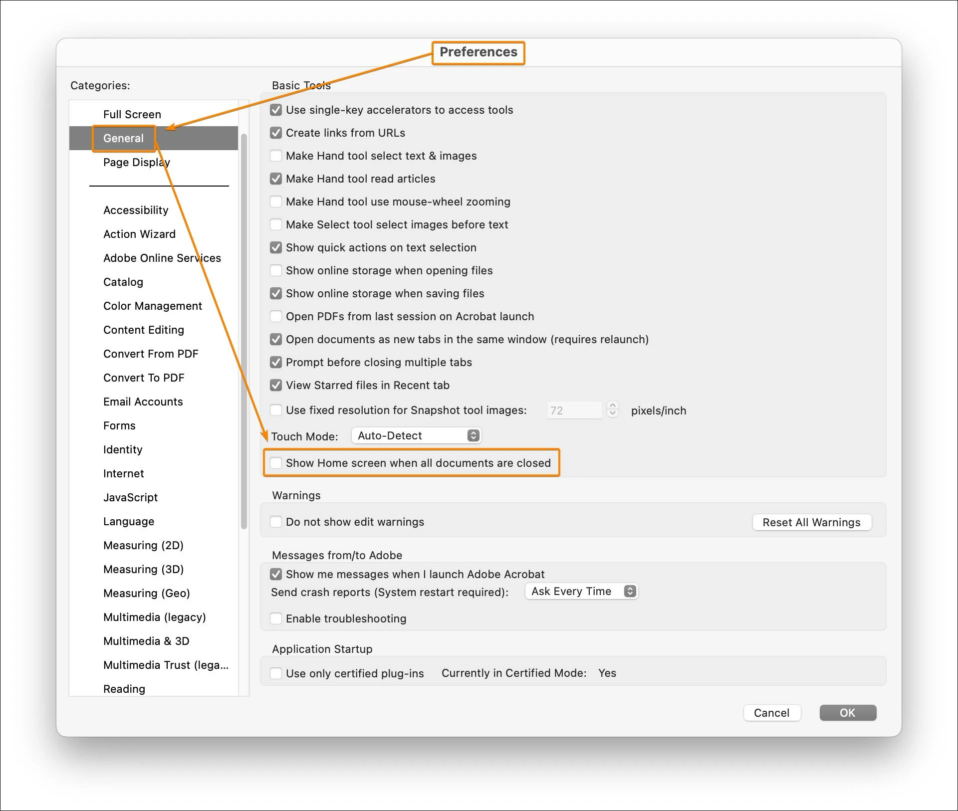Click the Cancel button
This screenshot has width=958, height=811.
(x=771, y=713)
